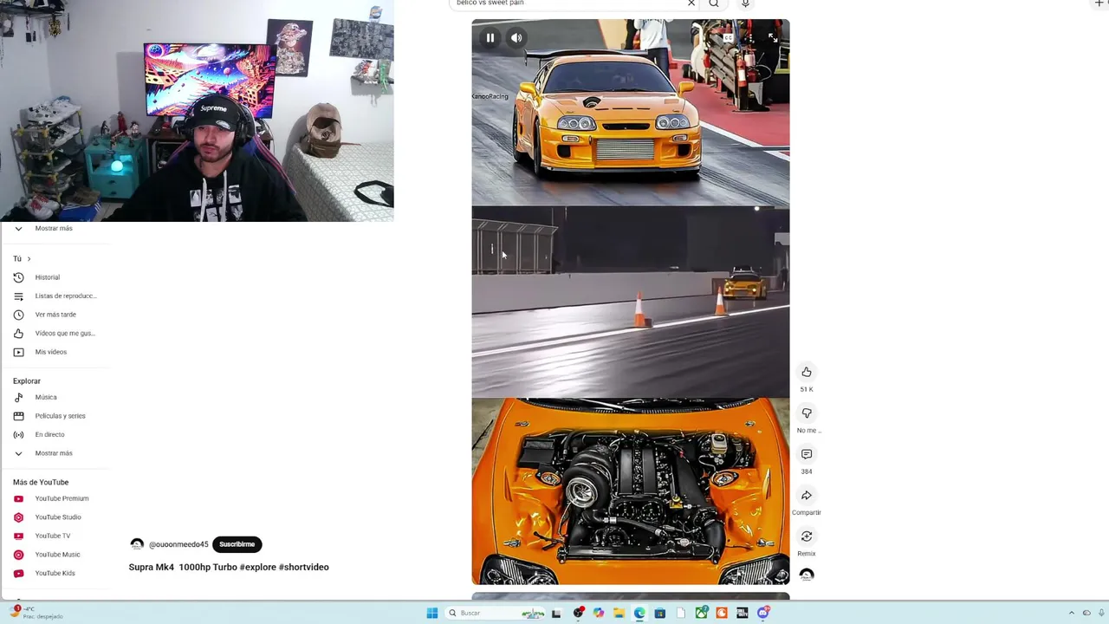The height and width of the screenshot is (624, 1109).
Task: Open the Windows Start menu
Action: (x=432, y=613)
